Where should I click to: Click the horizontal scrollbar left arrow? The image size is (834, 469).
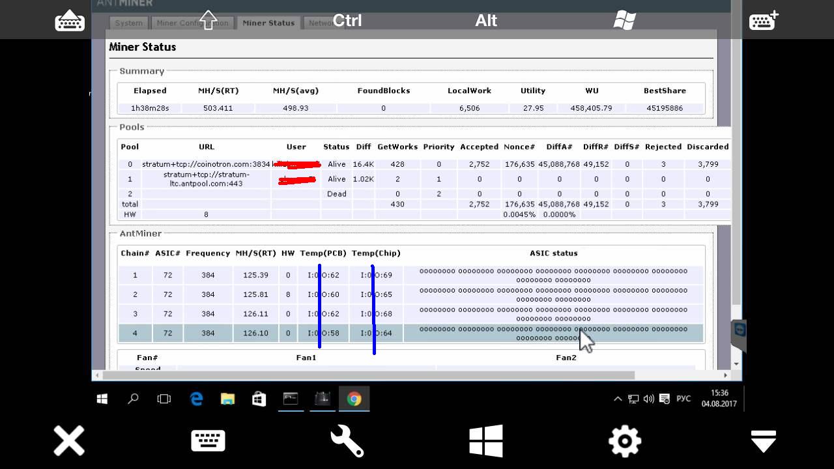coord(97,375)
